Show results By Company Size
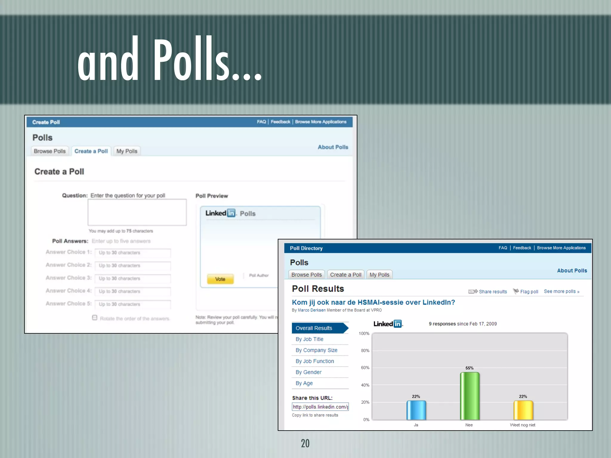Image resolution: width=611 pixels, height=458 pixels. coord(316,350)
